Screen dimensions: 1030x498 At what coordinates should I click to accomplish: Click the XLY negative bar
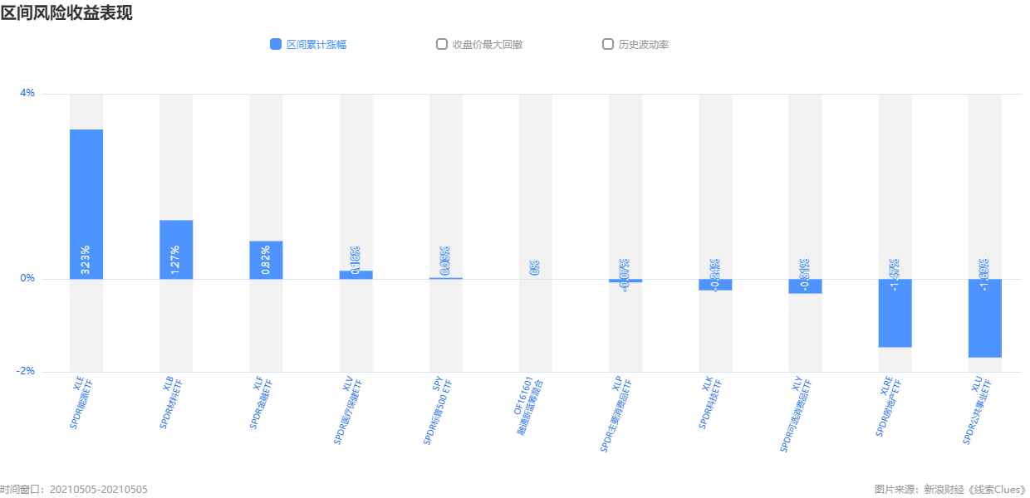(x=805, y=286)
